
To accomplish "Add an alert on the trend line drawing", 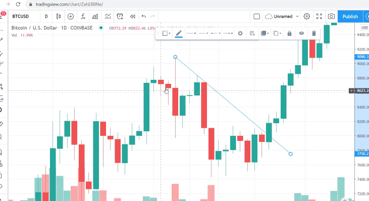I will pos(252,33).
